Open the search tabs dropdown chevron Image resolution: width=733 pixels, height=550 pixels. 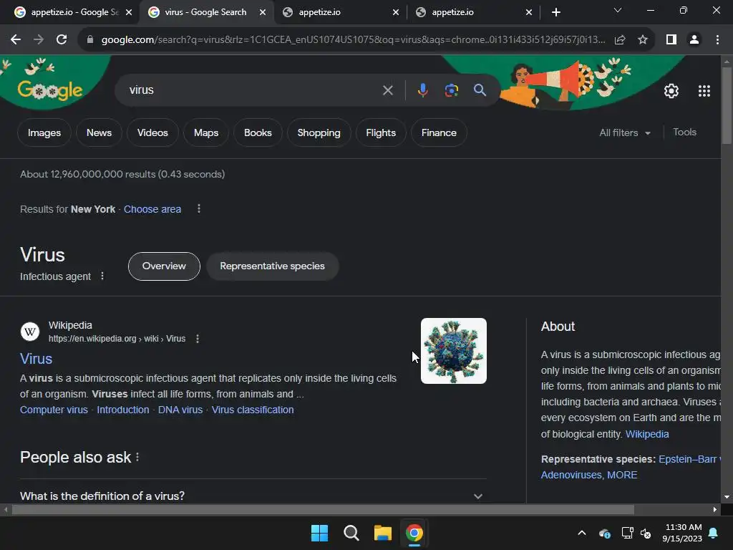click(618, 10)
